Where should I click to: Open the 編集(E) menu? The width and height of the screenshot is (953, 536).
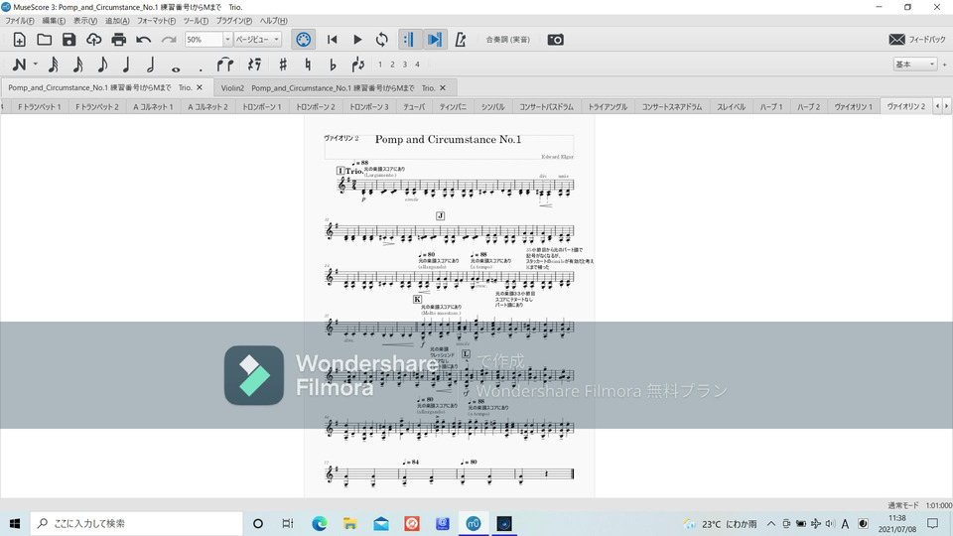pyautogui.click(x=54, y=21)
